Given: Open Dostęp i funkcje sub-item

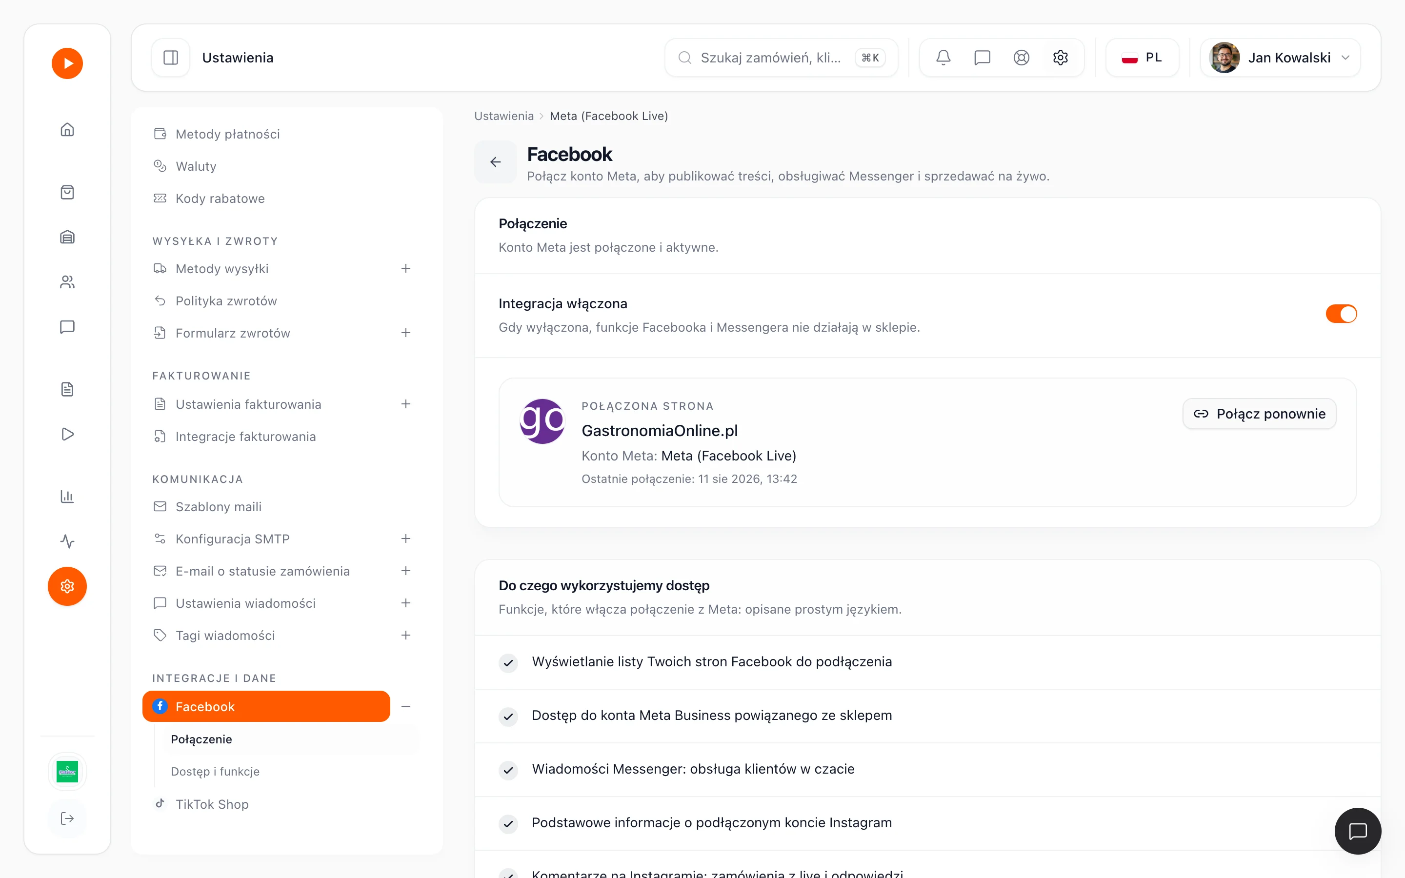Looking at the screenshot, I should pyautogui.click(x=291, y=771).
